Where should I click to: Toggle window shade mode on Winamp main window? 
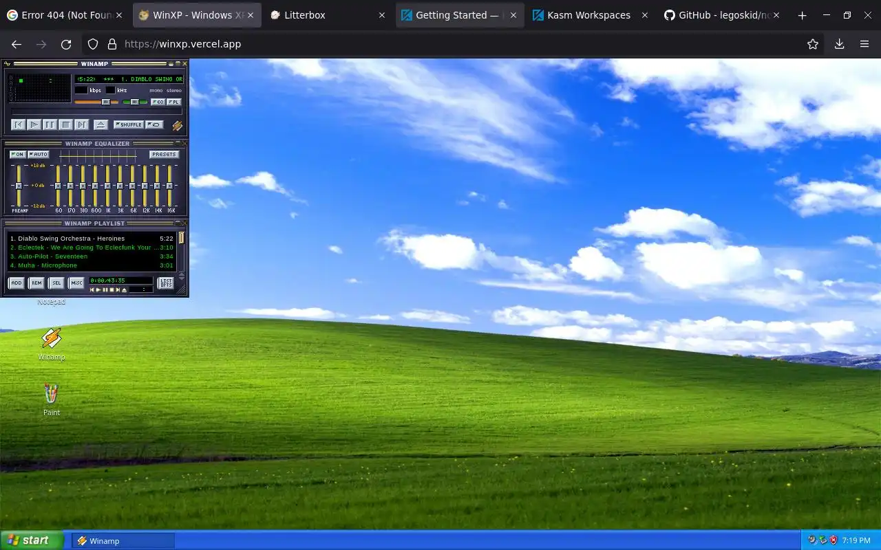coord(178,63)
